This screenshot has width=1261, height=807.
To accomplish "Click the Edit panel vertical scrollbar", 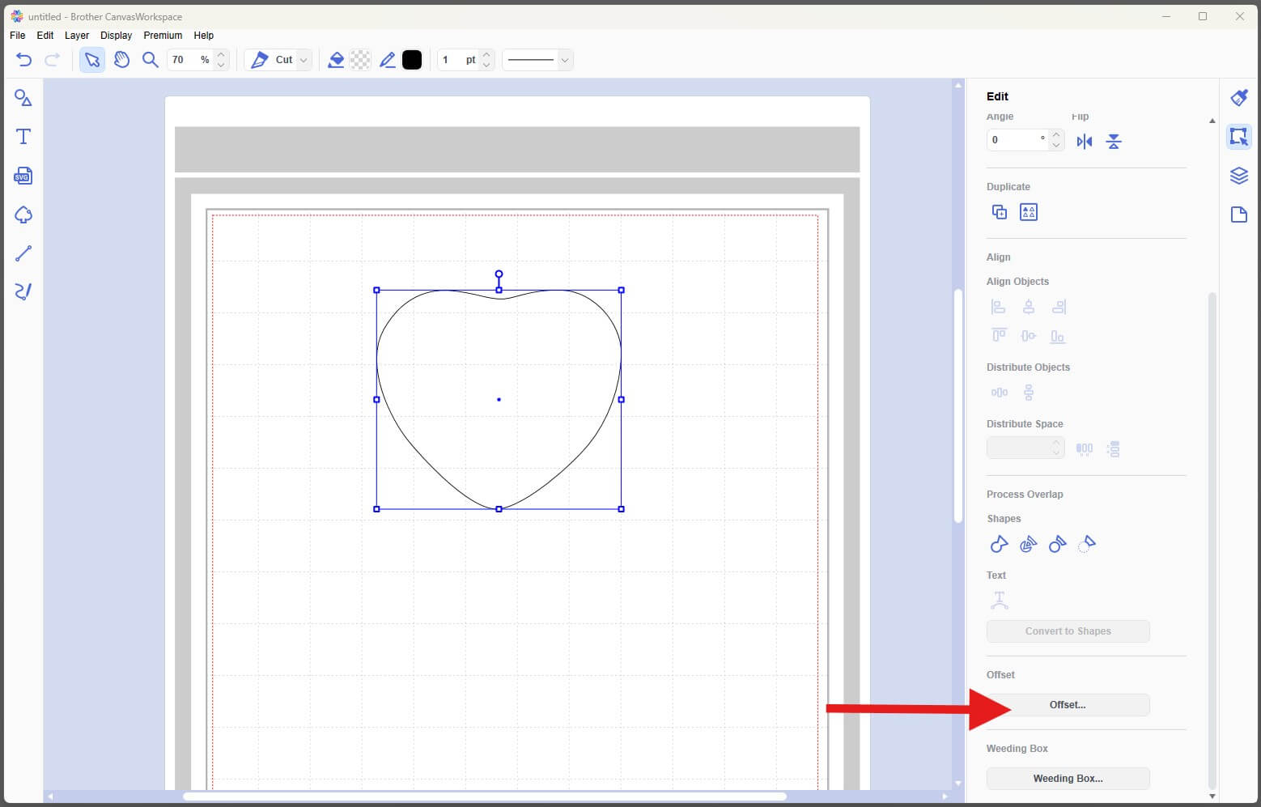I will (1212, 540).
